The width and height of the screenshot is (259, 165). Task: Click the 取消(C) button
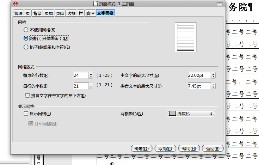pos(165,149)
